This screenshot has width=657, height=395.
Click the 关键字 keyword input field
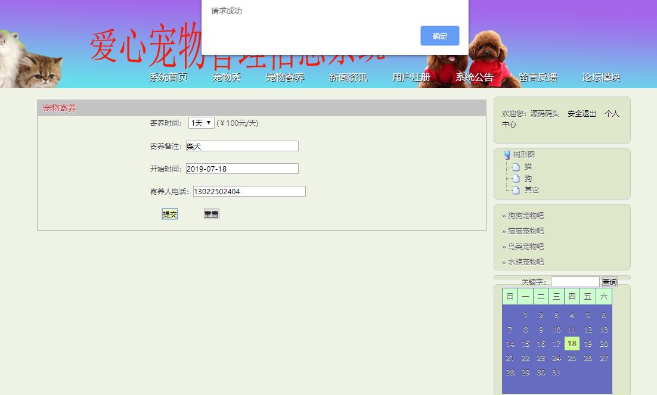tap(575, 281)
